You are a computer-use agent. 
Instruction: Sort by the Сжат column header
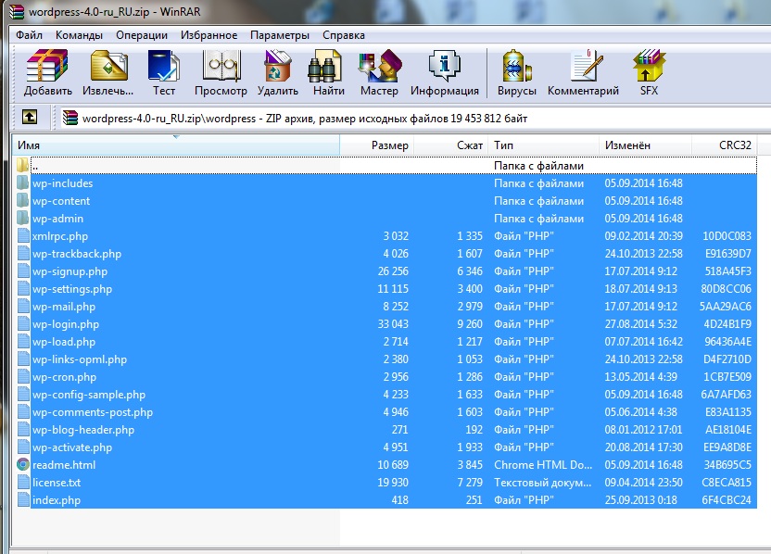click(x=451, y=145)
